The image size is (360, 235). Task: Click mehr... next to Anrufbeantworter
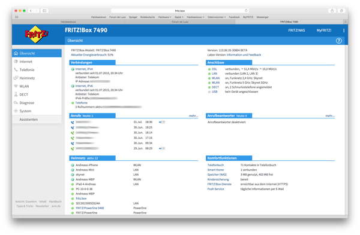click(x=330, y=116)
